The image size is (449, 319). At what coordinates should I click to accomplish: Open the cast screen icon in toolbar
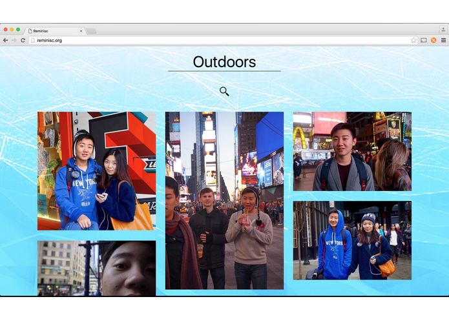424,40
